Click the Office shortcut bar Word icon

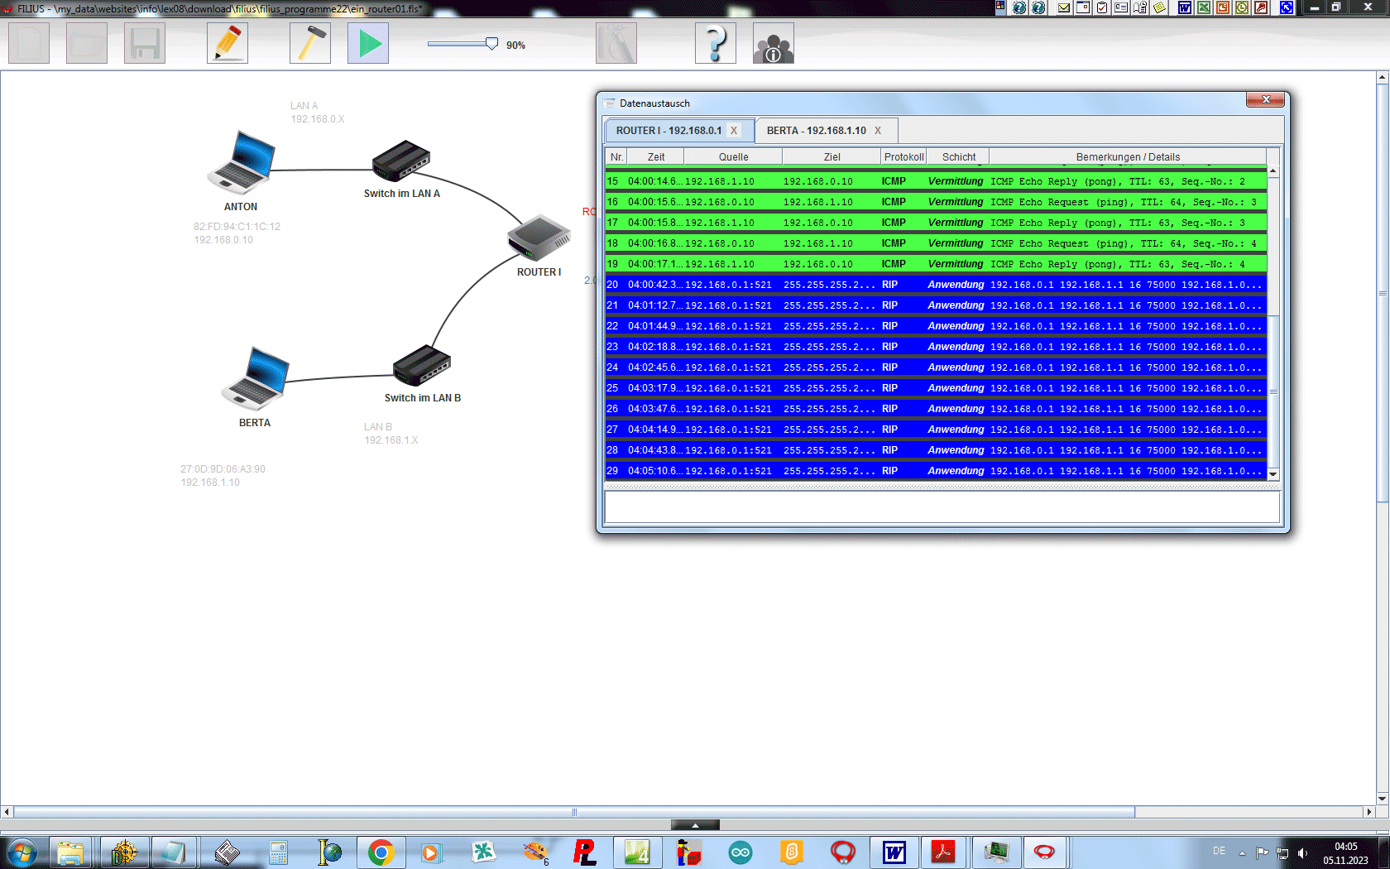(1184, 7)
